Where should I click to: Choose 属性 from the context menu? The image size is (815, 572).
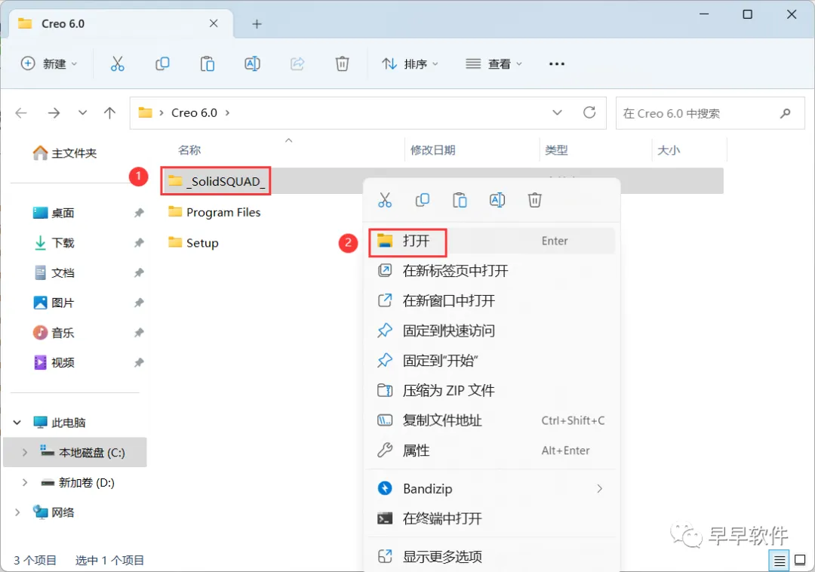click(492, 451)
